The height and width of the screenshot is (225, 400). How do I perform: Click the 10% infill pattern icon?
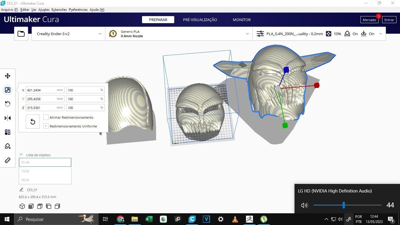click(x=329, y=34)
